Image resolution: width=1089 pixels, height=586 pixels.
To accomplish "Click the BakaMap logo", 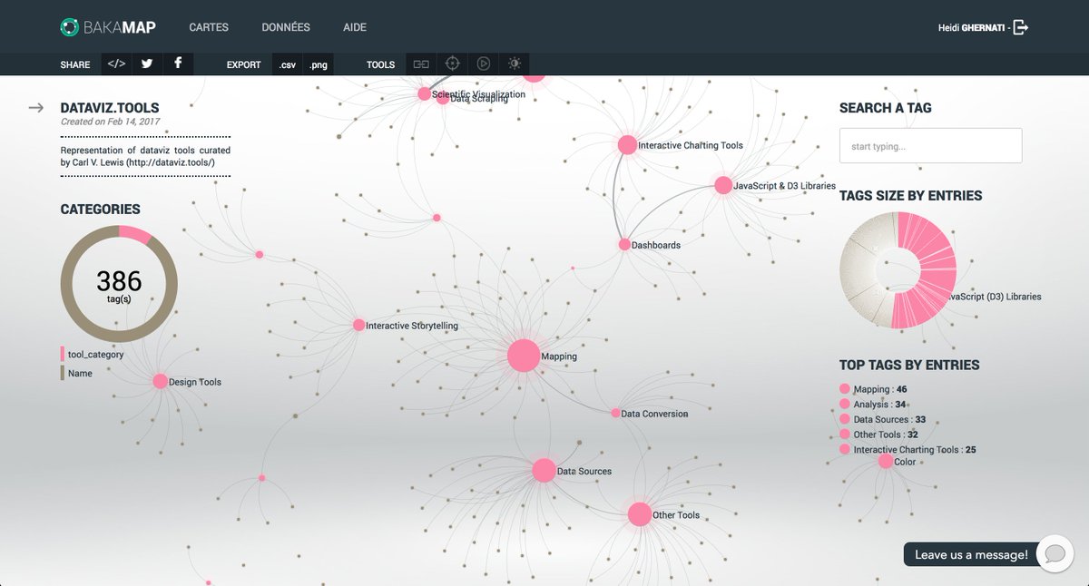I will coord(108,27).
